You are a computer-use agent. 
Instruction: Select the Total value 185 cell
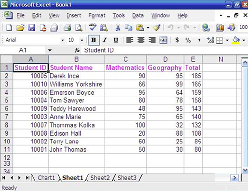pyautogui.click(x=193, y=76)
